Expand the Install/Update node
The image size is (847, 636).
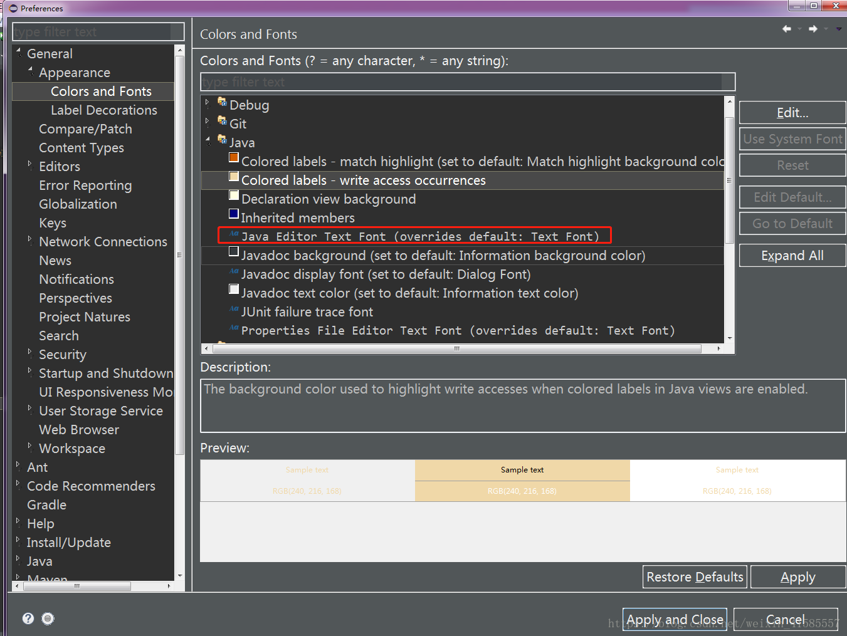click(x=18, y=540)
